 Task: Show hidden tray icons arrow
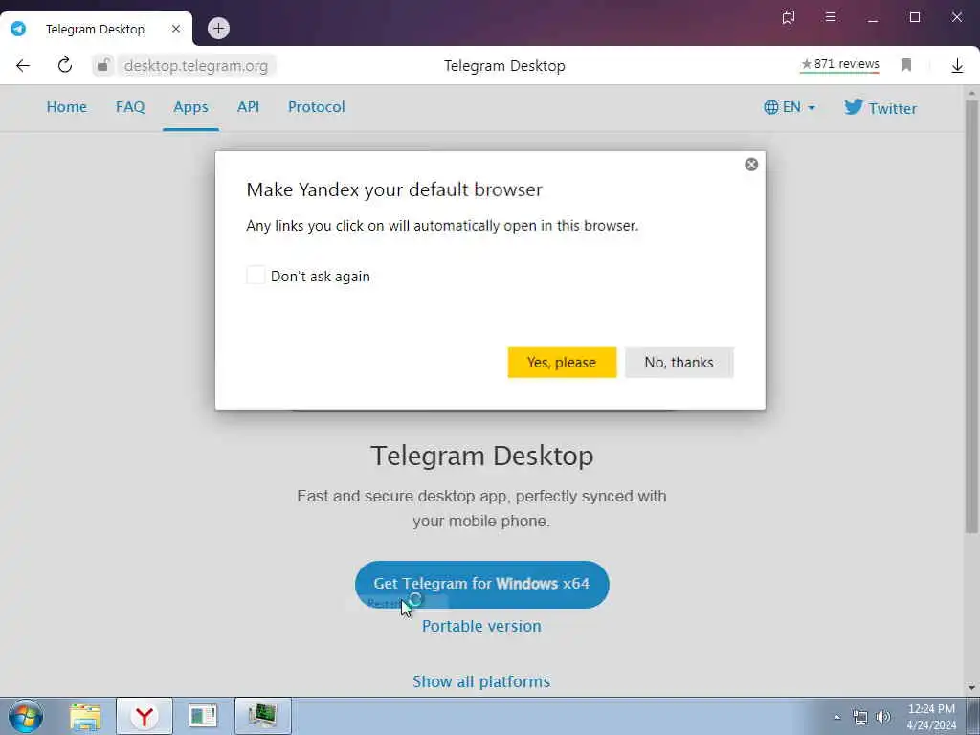point(836,717)
